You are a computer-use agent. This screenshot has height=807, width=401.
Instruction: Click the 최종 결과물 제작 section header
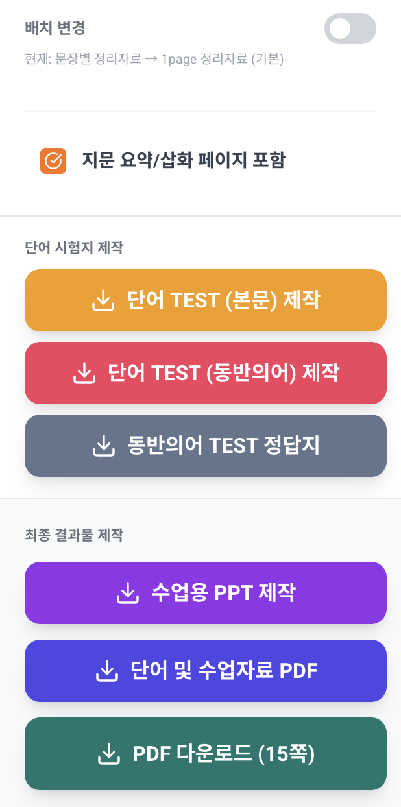click(x=74, y=535)
